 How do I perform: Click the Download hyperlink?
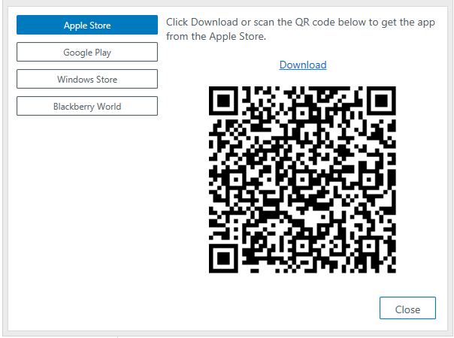pos(303,65)
